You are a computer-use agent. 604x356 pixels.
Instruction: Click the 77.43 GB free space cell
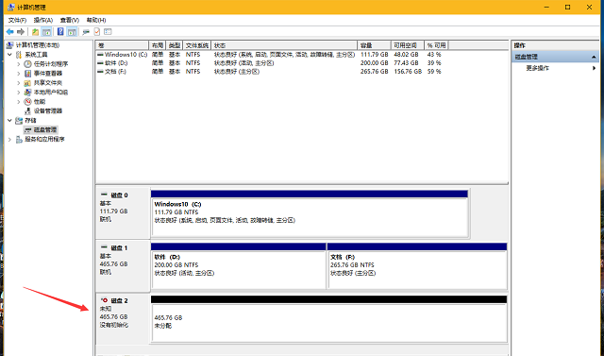(x=406, y=63)
